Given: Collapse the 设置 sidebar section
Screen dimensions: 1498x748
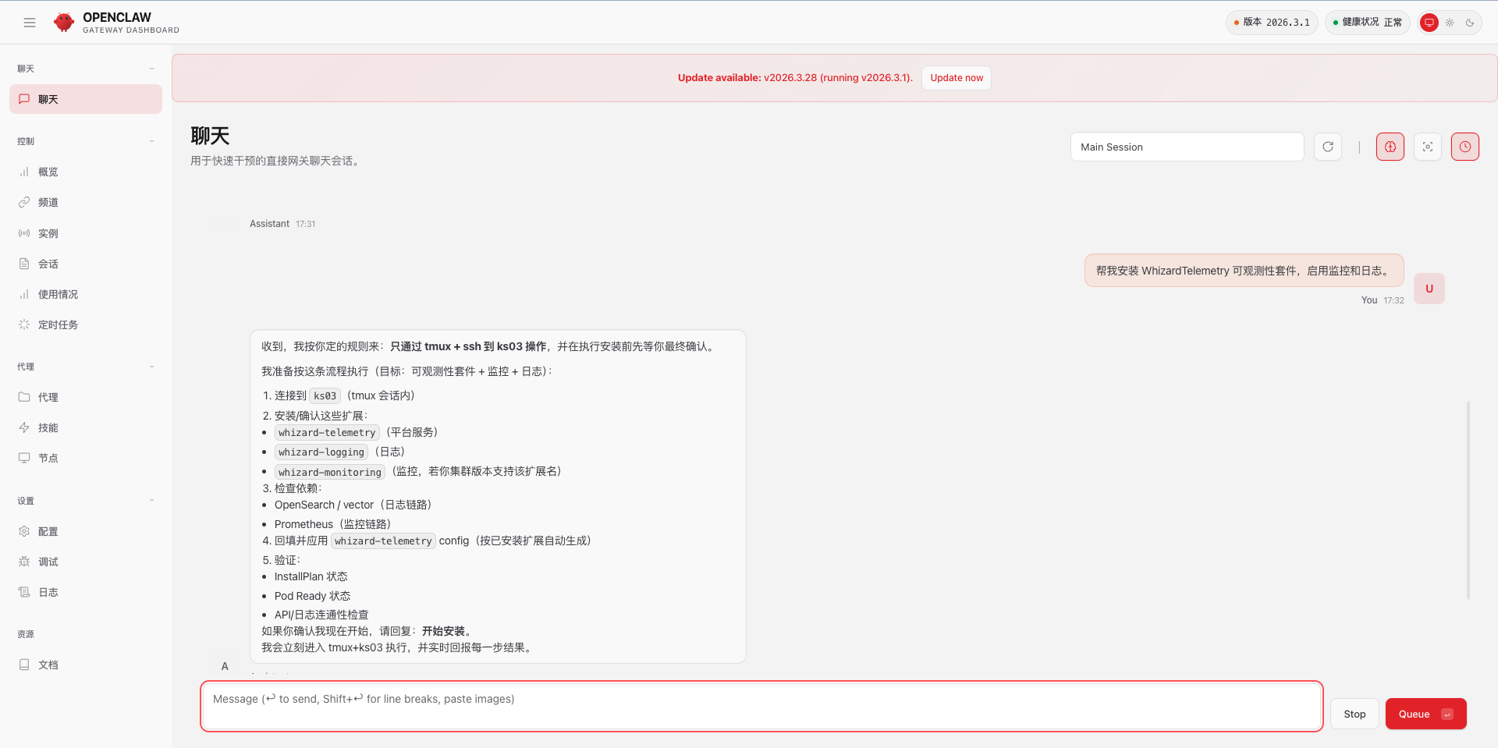Looking at the screenshot, I should click(x=151, y=501).
